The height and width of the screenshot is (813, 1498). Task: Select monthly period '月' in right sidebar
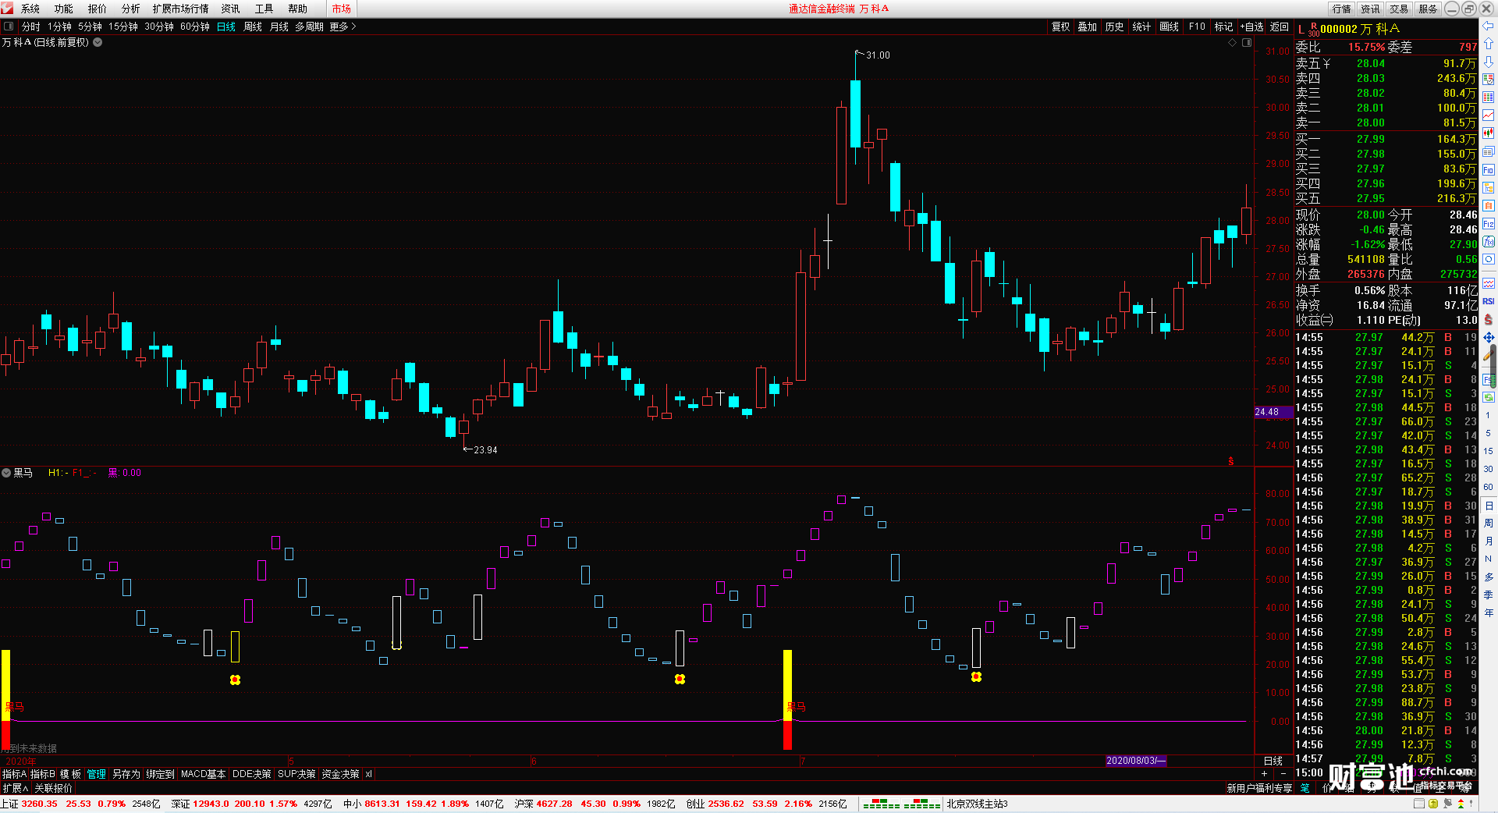point(1489,541)
